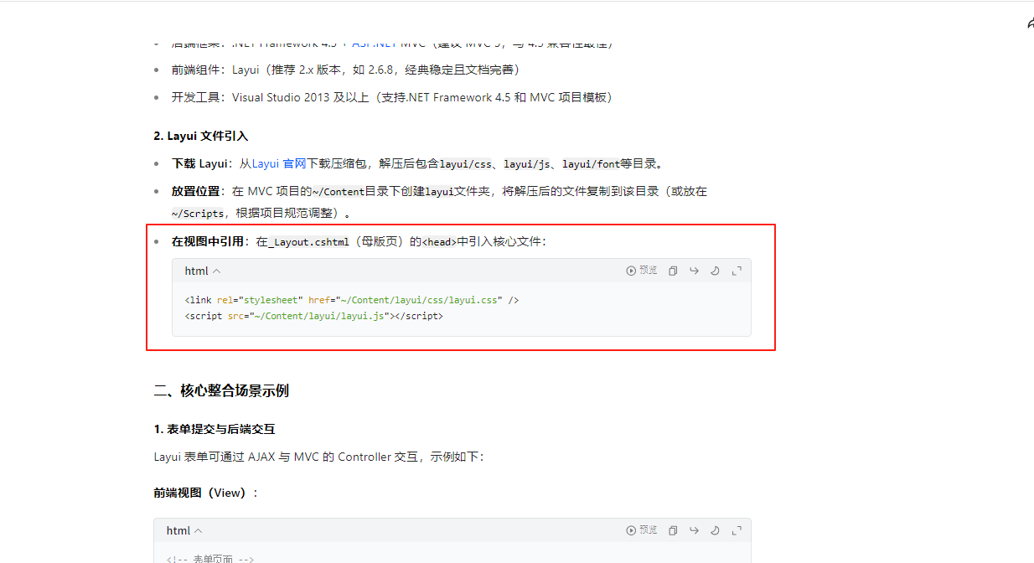
Task: Click the bullet starting 开发工具：Visual Studio 2013
Action: pyautogui.click(x=392, y=97)
